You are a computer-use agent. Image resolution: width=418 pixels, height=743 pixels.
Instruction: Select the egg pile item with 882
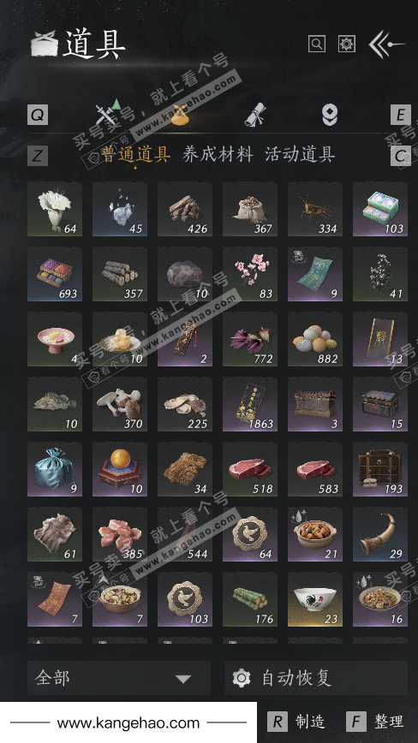(314, 339)
